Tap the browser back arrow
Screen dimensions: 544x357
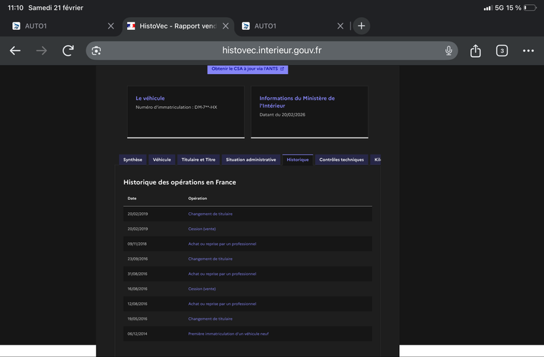click(15, 51)
